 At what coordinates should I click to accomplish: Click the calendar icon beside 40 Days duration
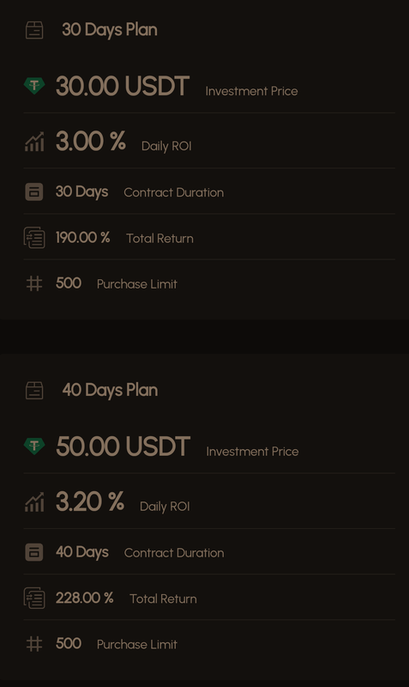[x=34, y=552]
